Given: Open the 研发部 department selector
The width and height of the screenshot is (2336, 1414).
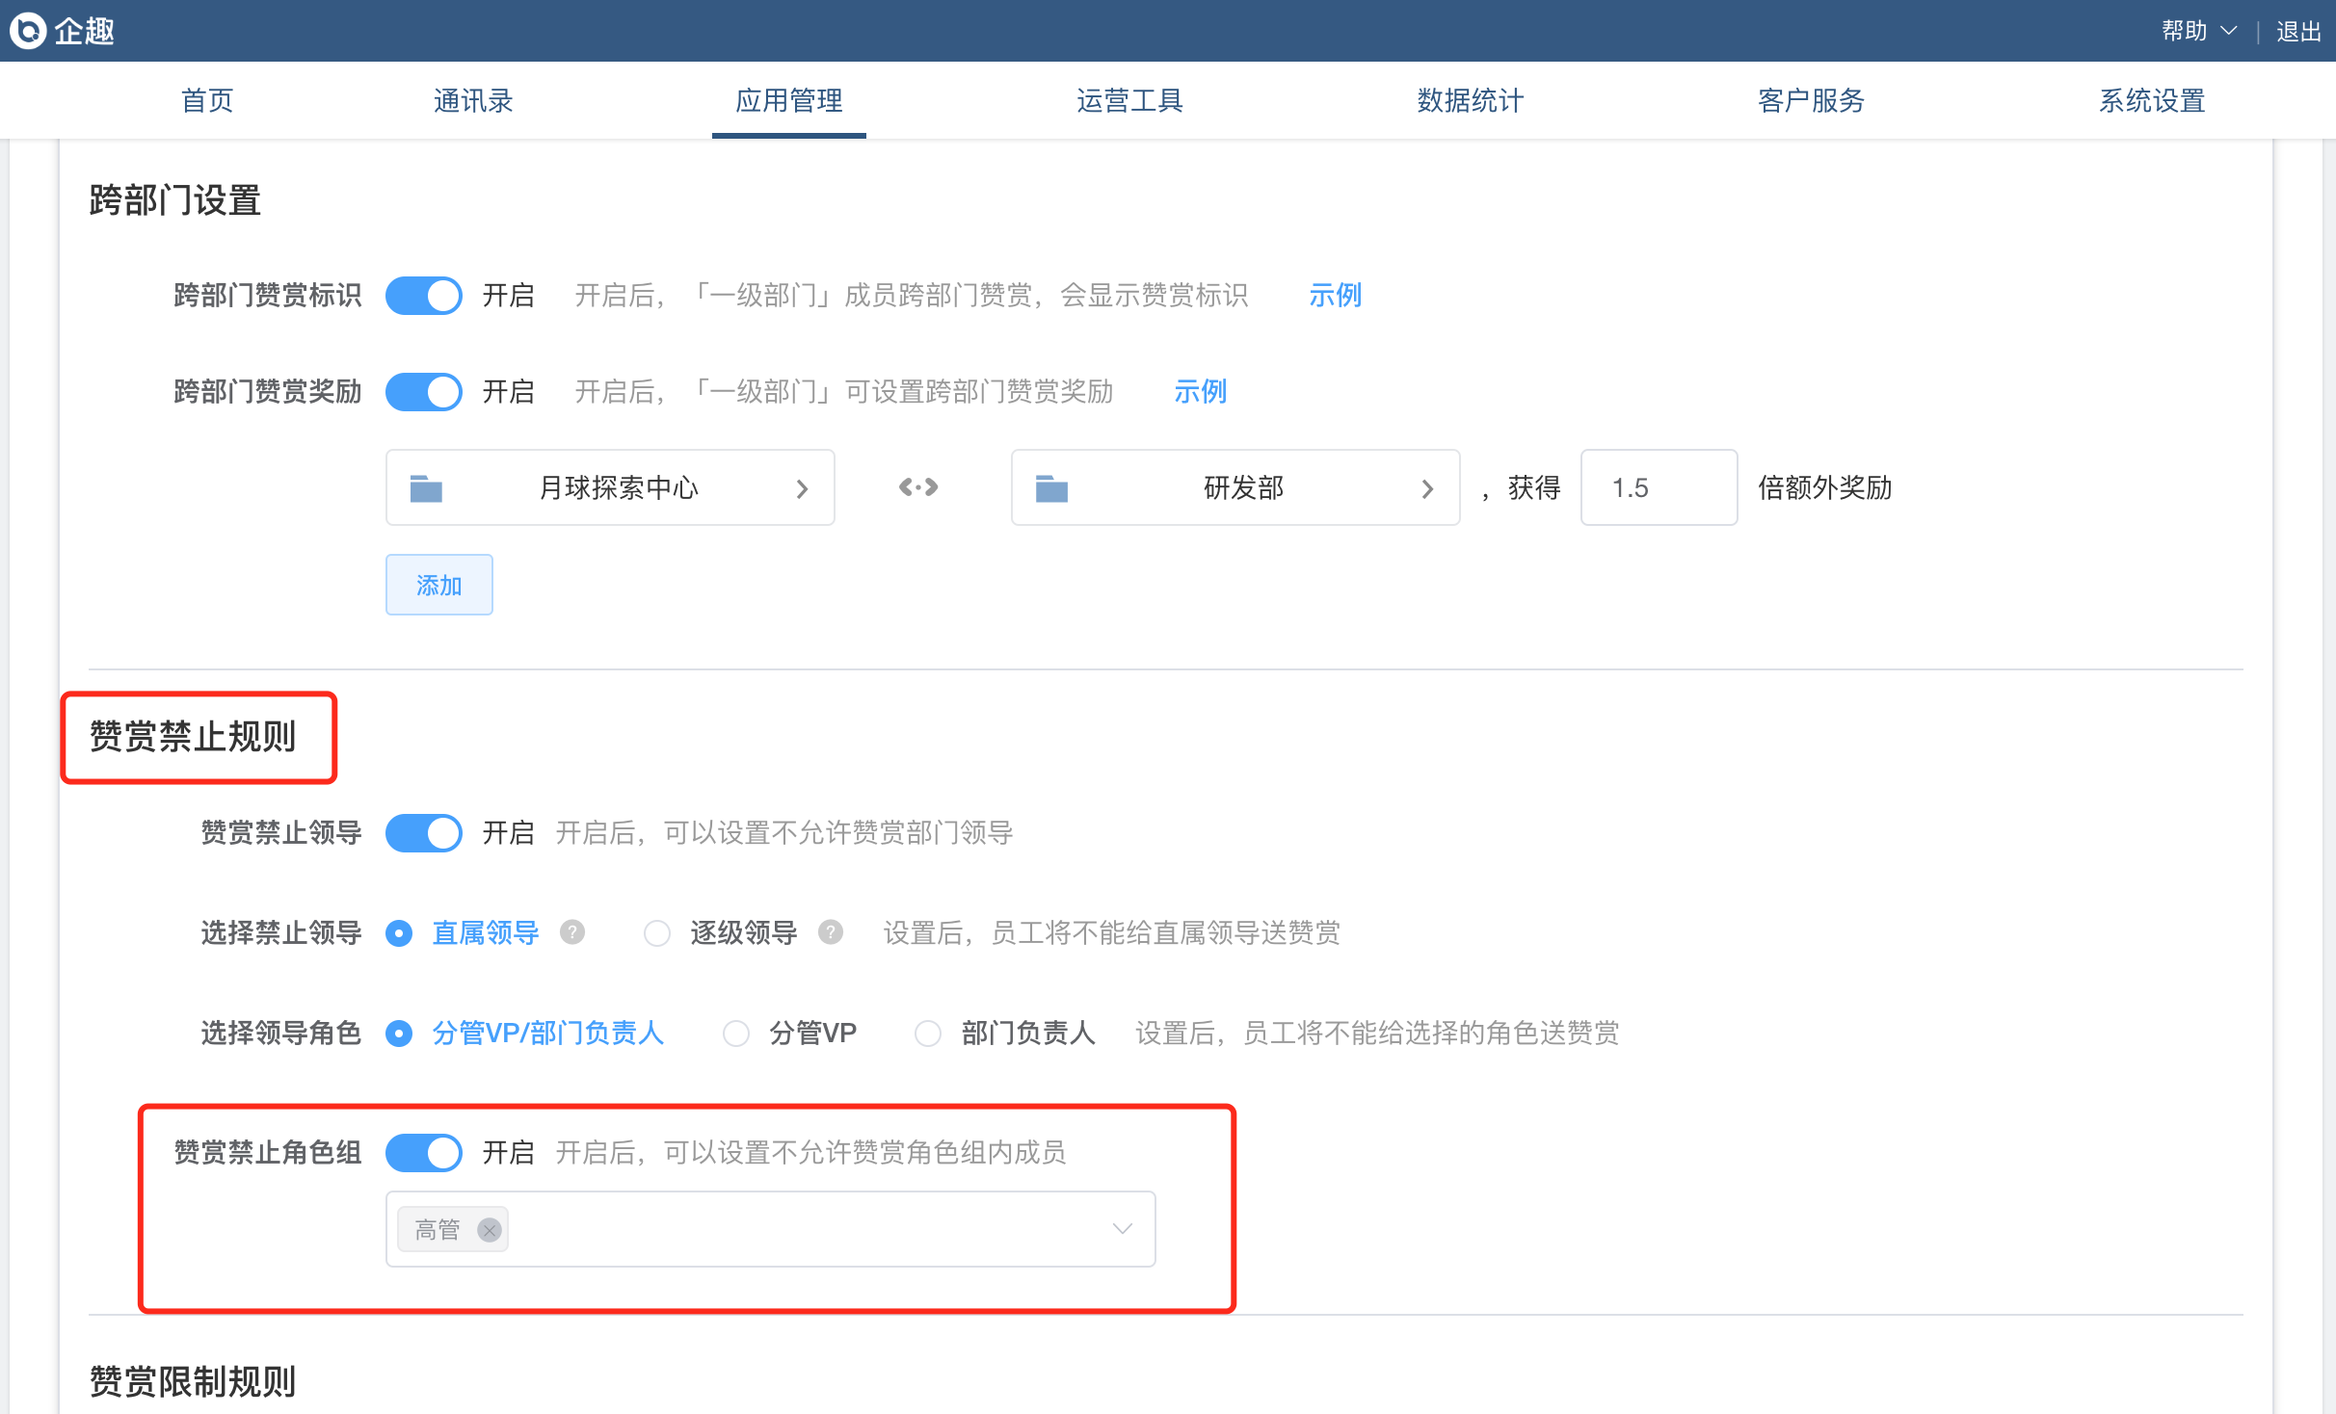Looking at the screenshot, I should [x=1427, y=489].
